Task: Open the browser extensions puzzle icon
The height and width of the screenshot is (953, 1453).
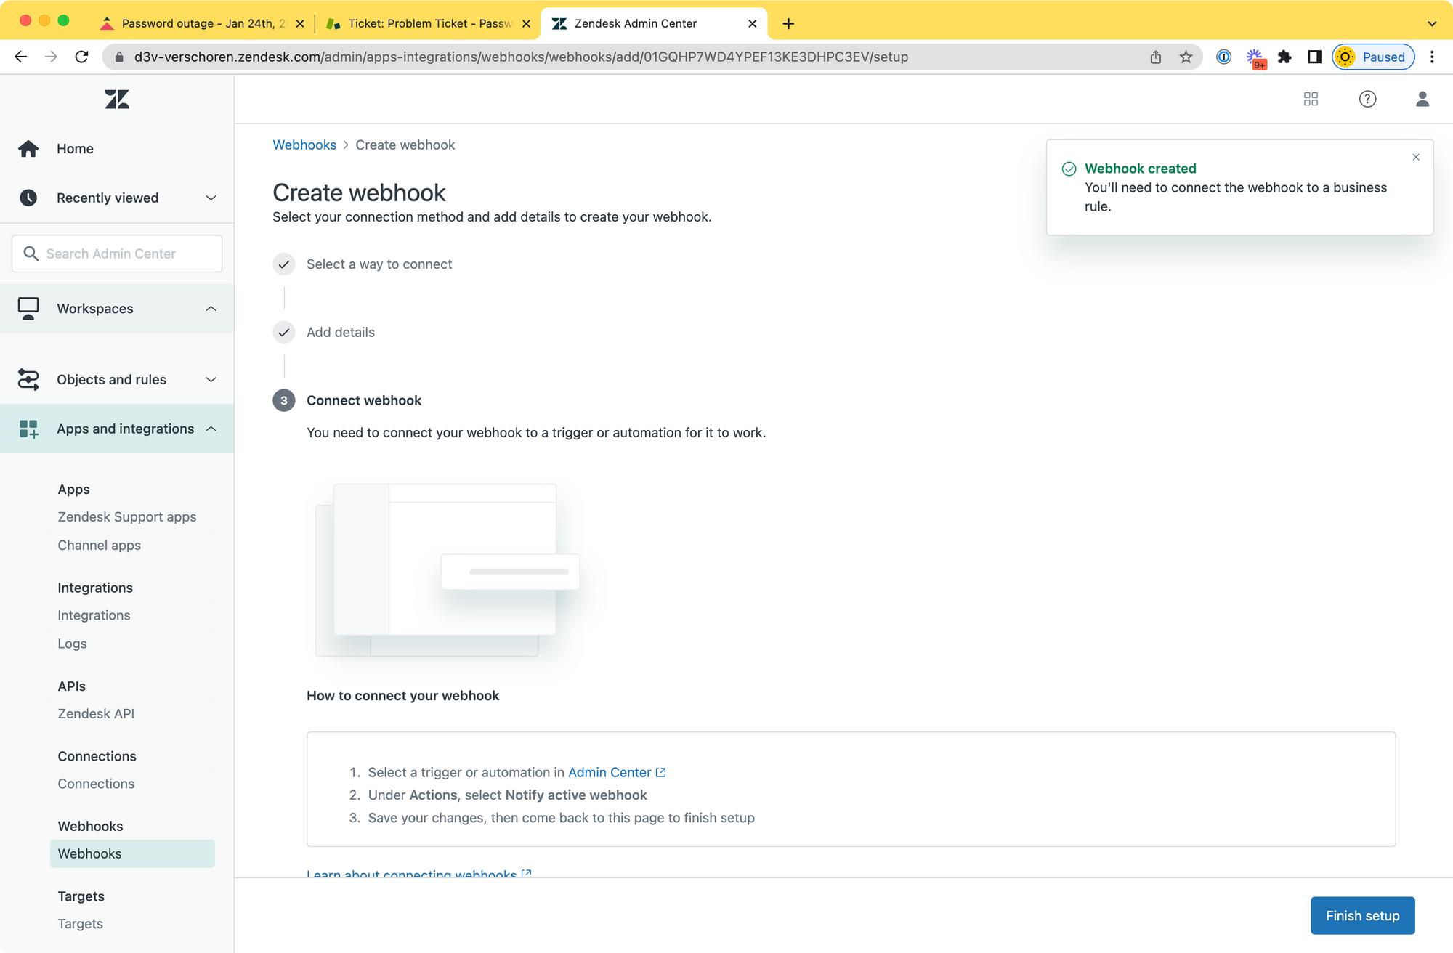Action: (x=1284, y=57)
